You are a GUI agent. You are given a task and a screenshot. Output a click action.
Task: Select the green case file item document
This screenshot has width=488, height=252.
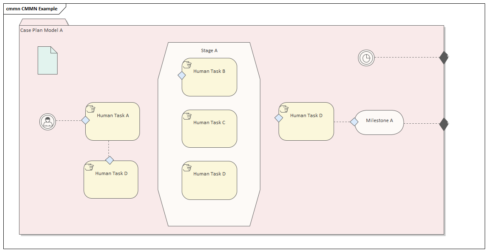[48, 60]
